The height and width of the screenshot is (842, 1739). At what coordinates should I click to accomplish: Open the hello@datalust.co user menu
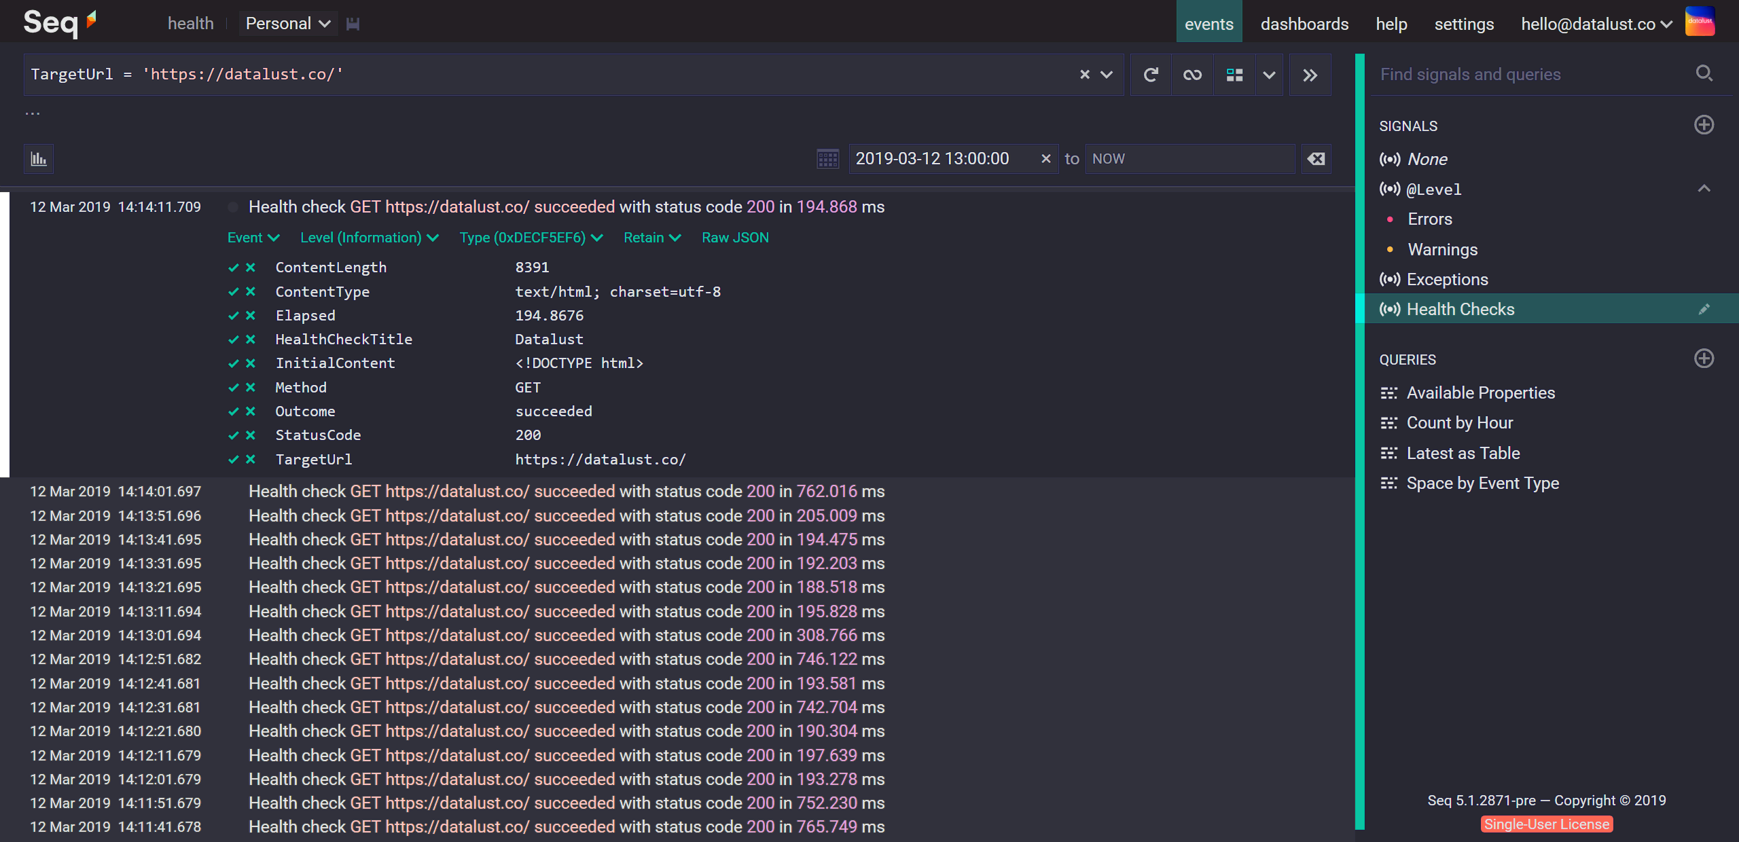coord(1596,24)
